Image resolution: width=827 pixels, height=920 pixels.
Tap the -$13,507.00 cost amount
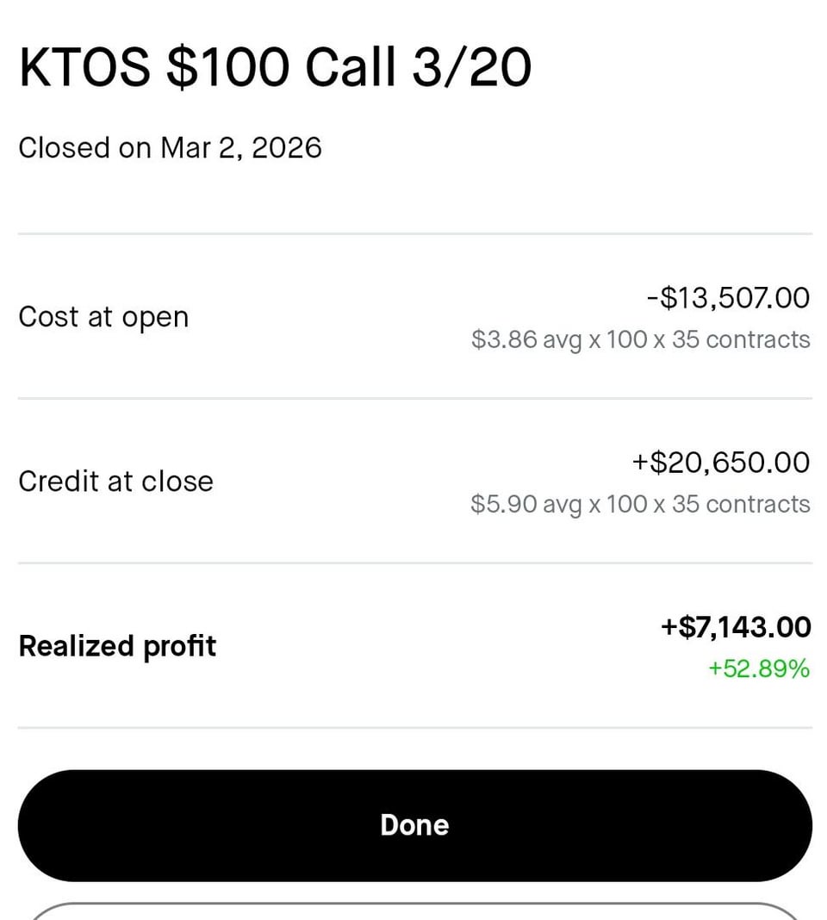[x=728, y=298]
